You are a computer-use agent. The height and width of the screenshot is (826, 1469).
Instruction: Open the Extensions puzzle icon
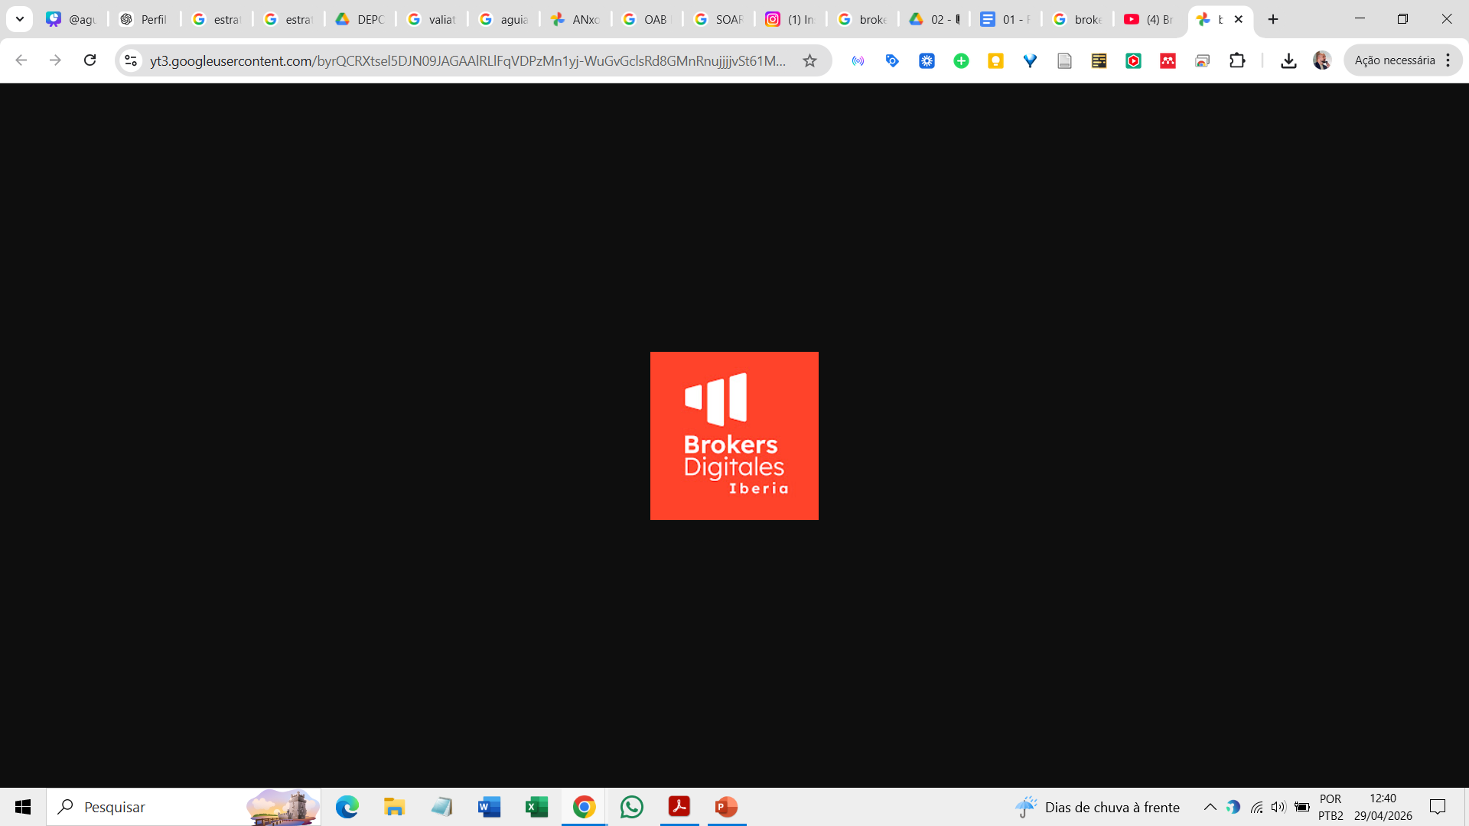coord(1237,60)
